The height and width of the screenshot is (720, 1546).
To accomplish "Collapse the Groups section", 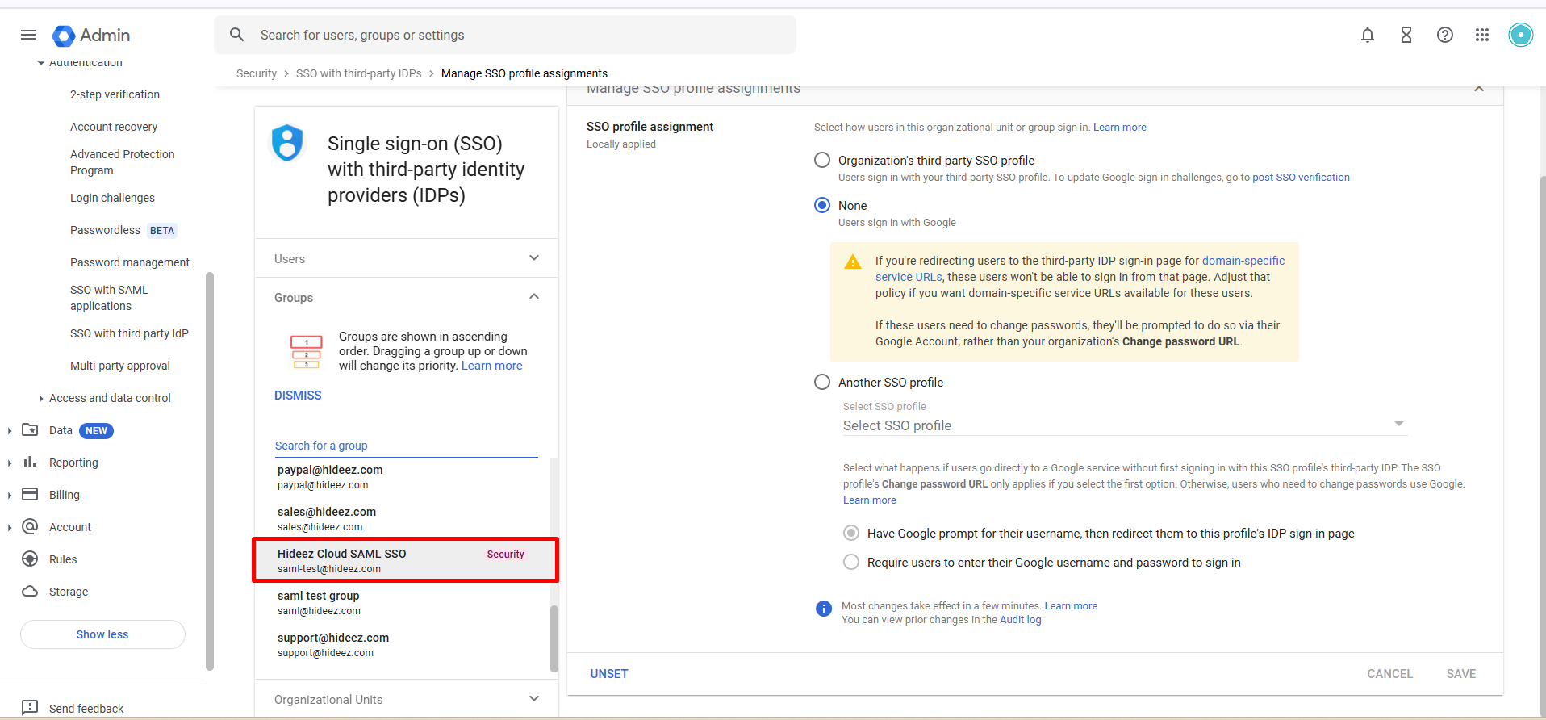I will [x=533, y=297].
